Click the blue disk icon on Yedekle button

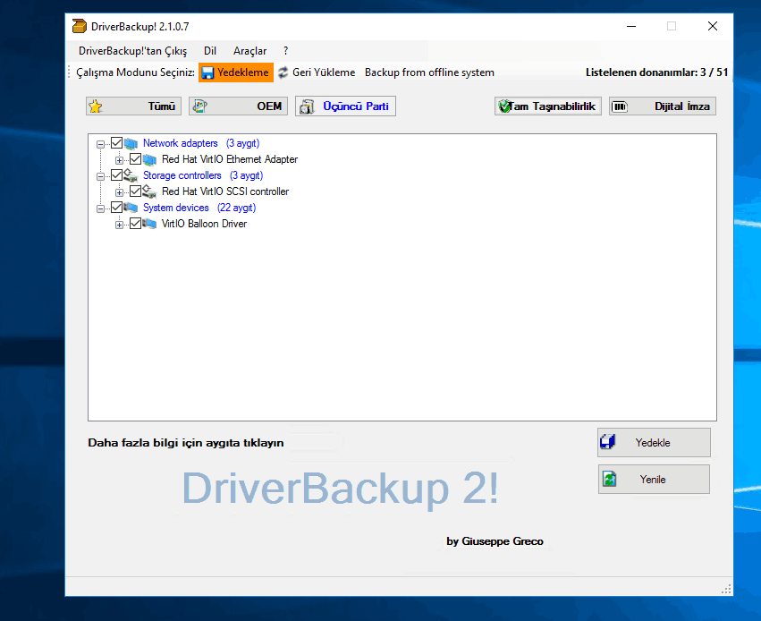click(607, 442)
